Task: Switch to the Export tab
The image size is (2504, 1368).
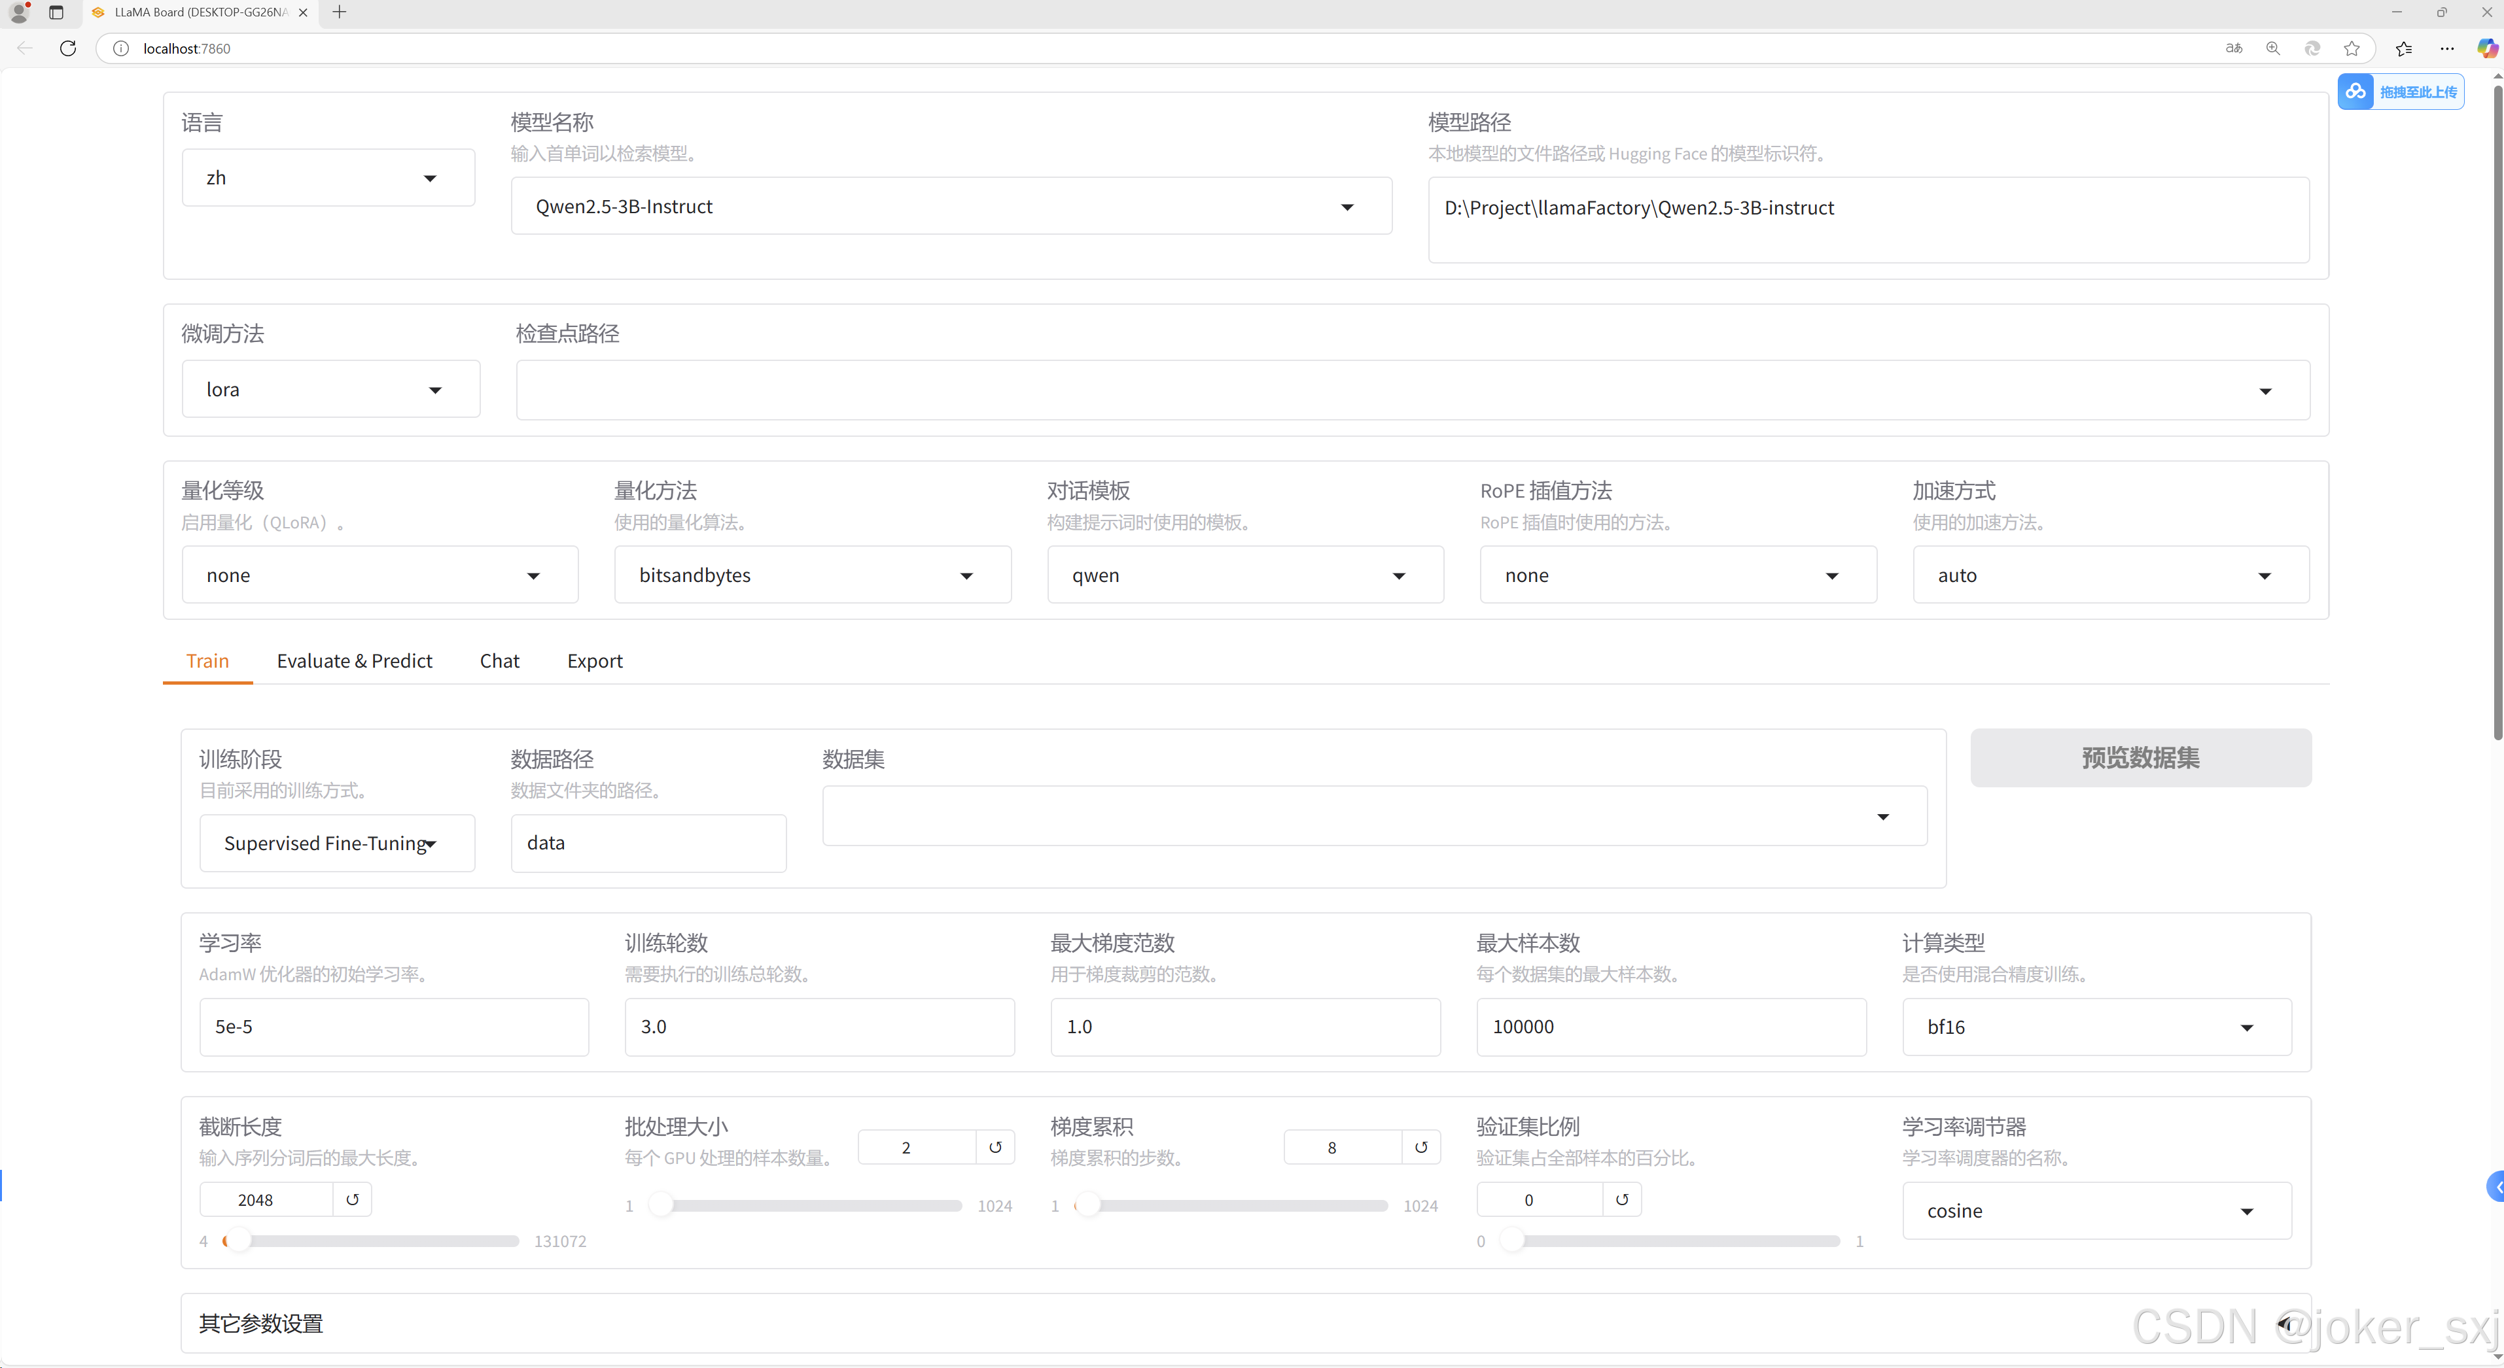Action: tap(594, 660)
